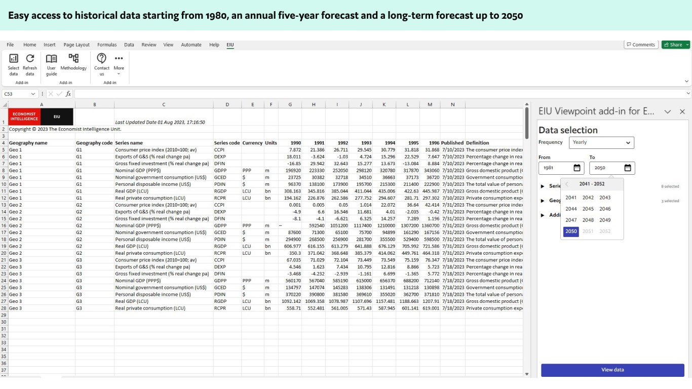Click the select-all corner triangle
The height and width of the screenshot is (389, 692).
pyautogui.click(x=5, y=104)
